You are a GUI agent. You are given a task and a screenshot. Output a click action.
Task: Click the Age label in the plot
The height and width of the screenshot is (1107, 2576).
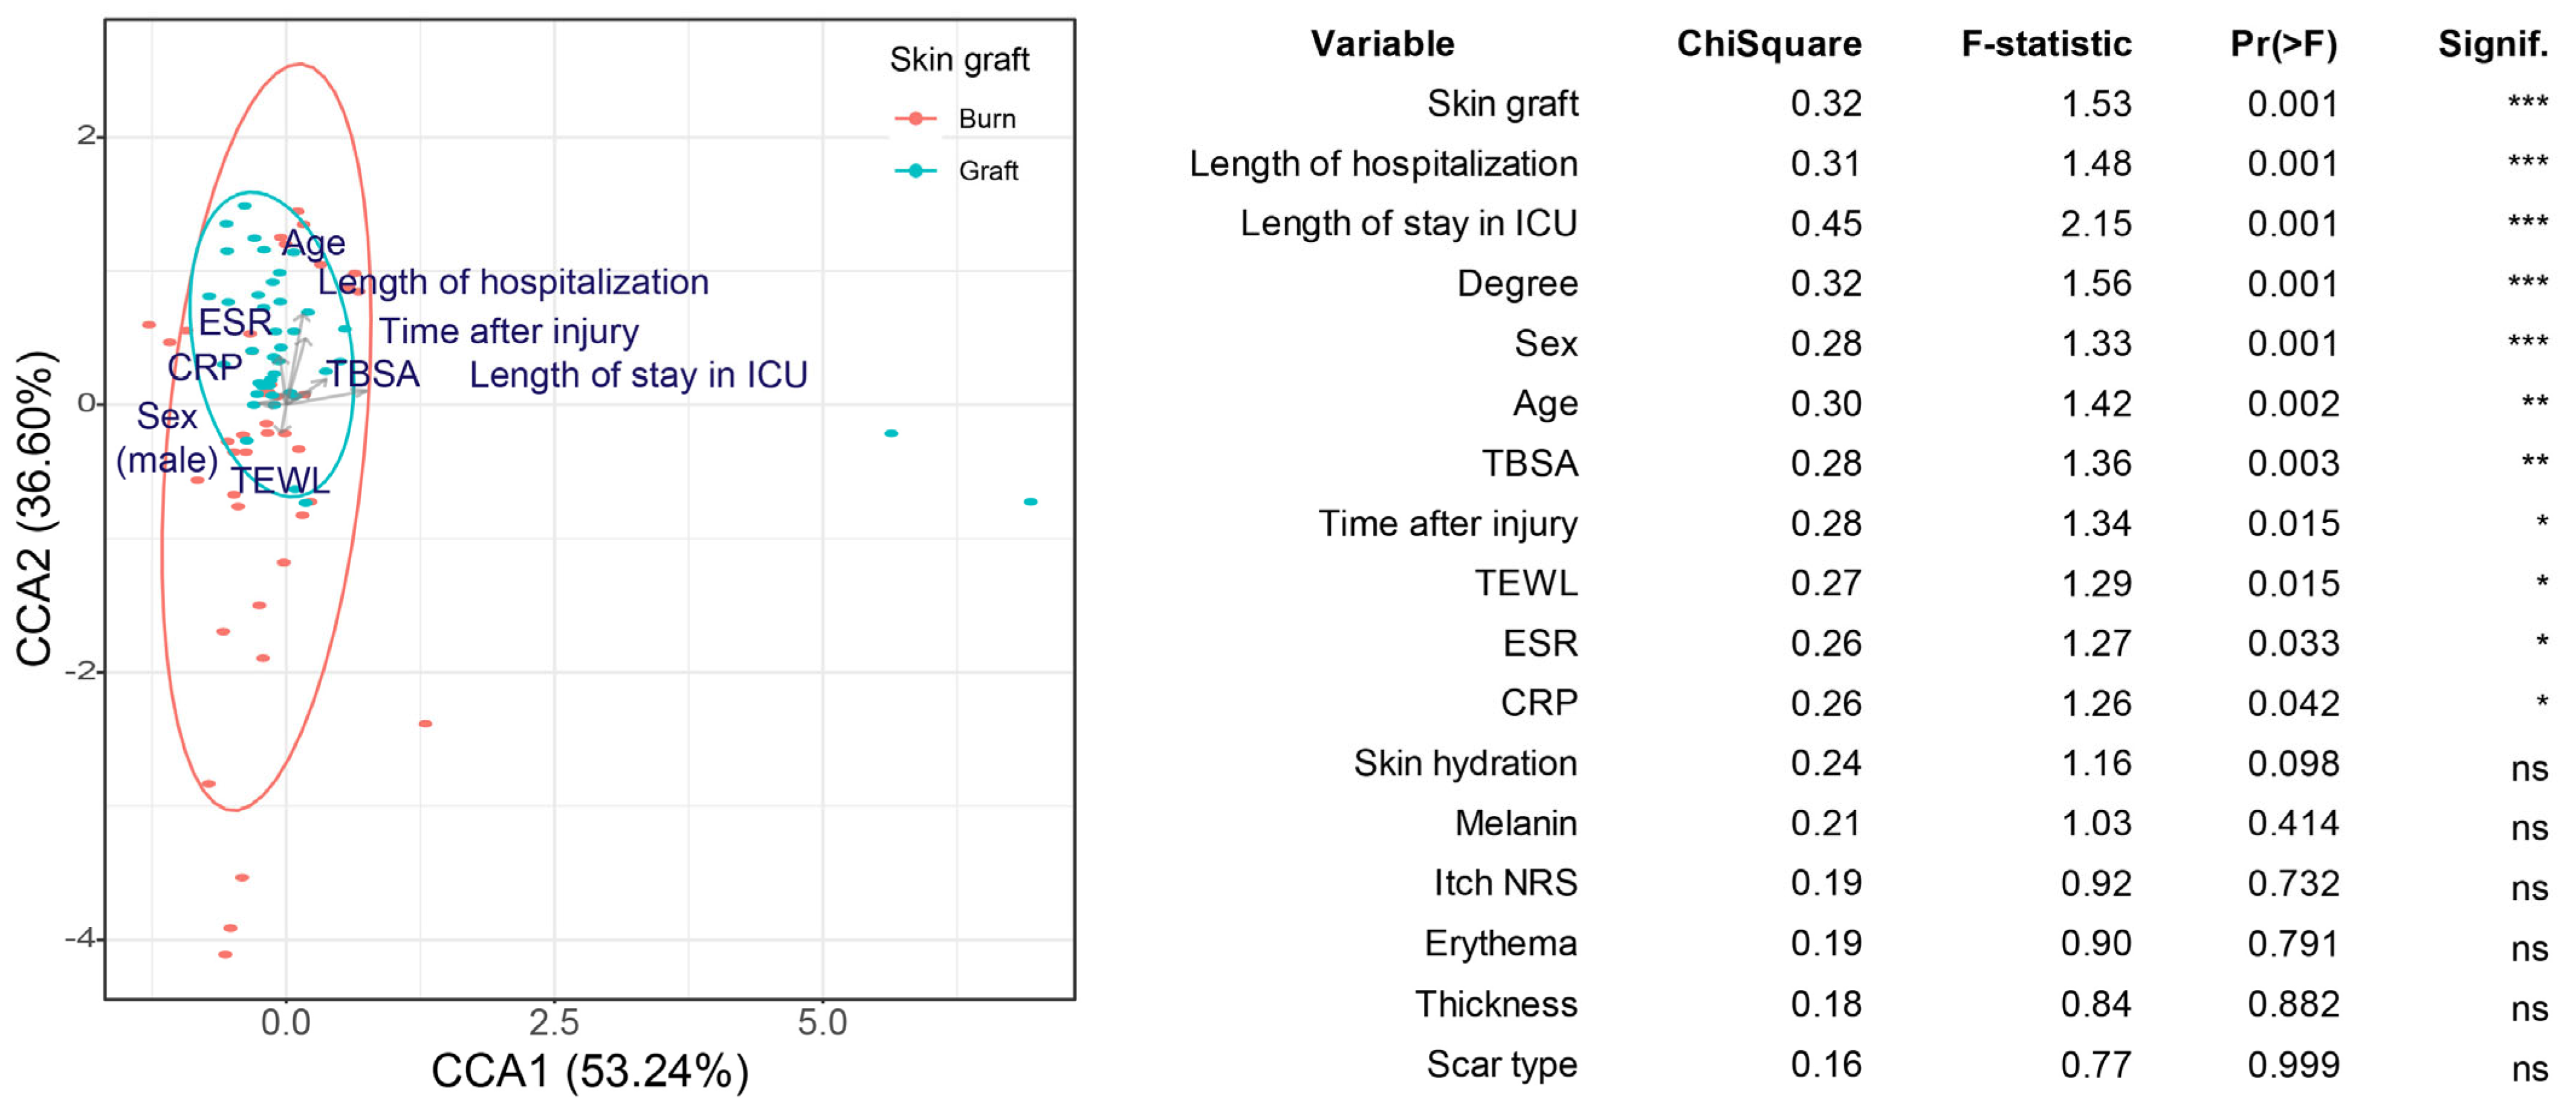tap(314, 243)
